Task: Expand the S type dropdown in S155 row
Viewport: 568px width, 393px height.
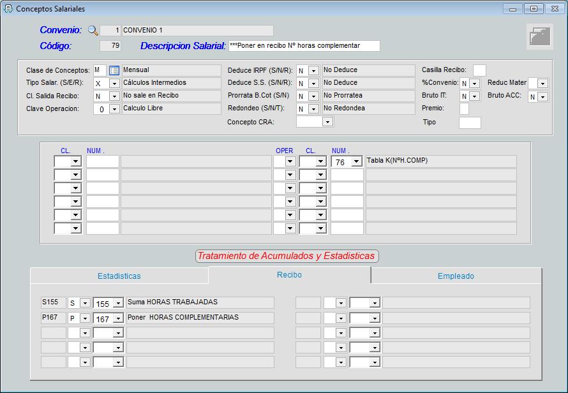Action: pyautogui.click(x=85, y=303)
